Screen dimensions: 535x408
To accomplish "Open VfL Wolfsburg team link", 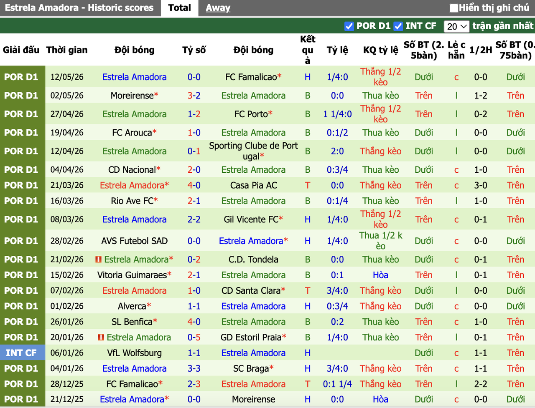I will click(135, 353).
